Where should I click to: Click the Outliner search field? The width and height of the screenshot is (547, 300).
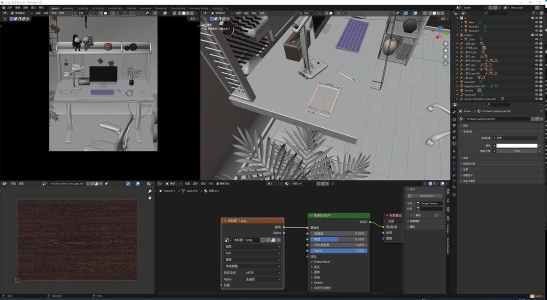coord(495,13)
